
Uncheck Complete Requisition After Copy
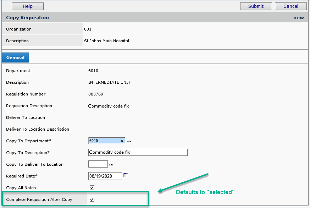pos(92,199)
